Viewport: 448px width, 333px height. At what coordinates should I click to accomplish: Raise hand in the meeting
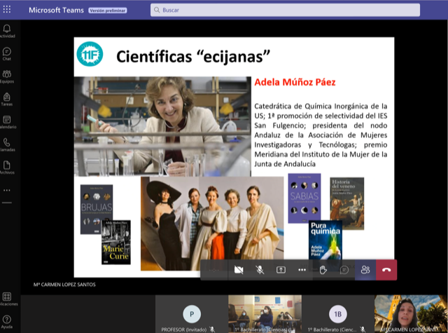pos(323,270)
